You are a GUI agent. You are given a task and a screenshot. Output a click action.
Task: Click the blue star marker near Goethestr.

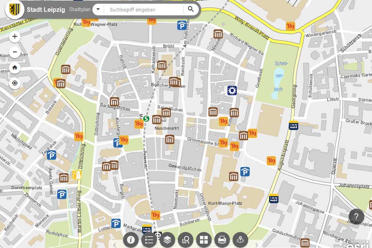(x=232, y=90)
